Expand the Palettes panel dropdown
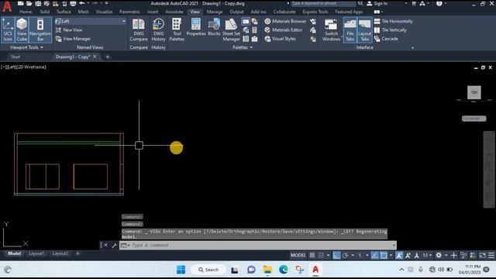This screenshot has height=279, width=496. [243, 47]
